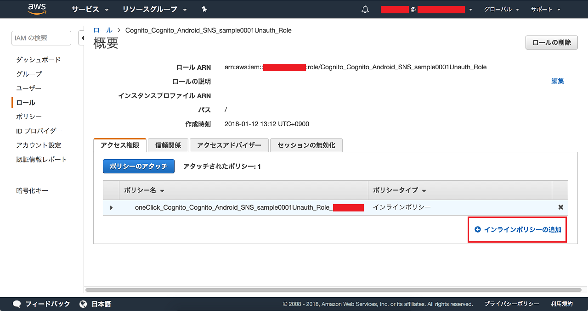Click アタッチされたポリシー: 1 text
The image size is (588, 311).
[x=222, y=167]
